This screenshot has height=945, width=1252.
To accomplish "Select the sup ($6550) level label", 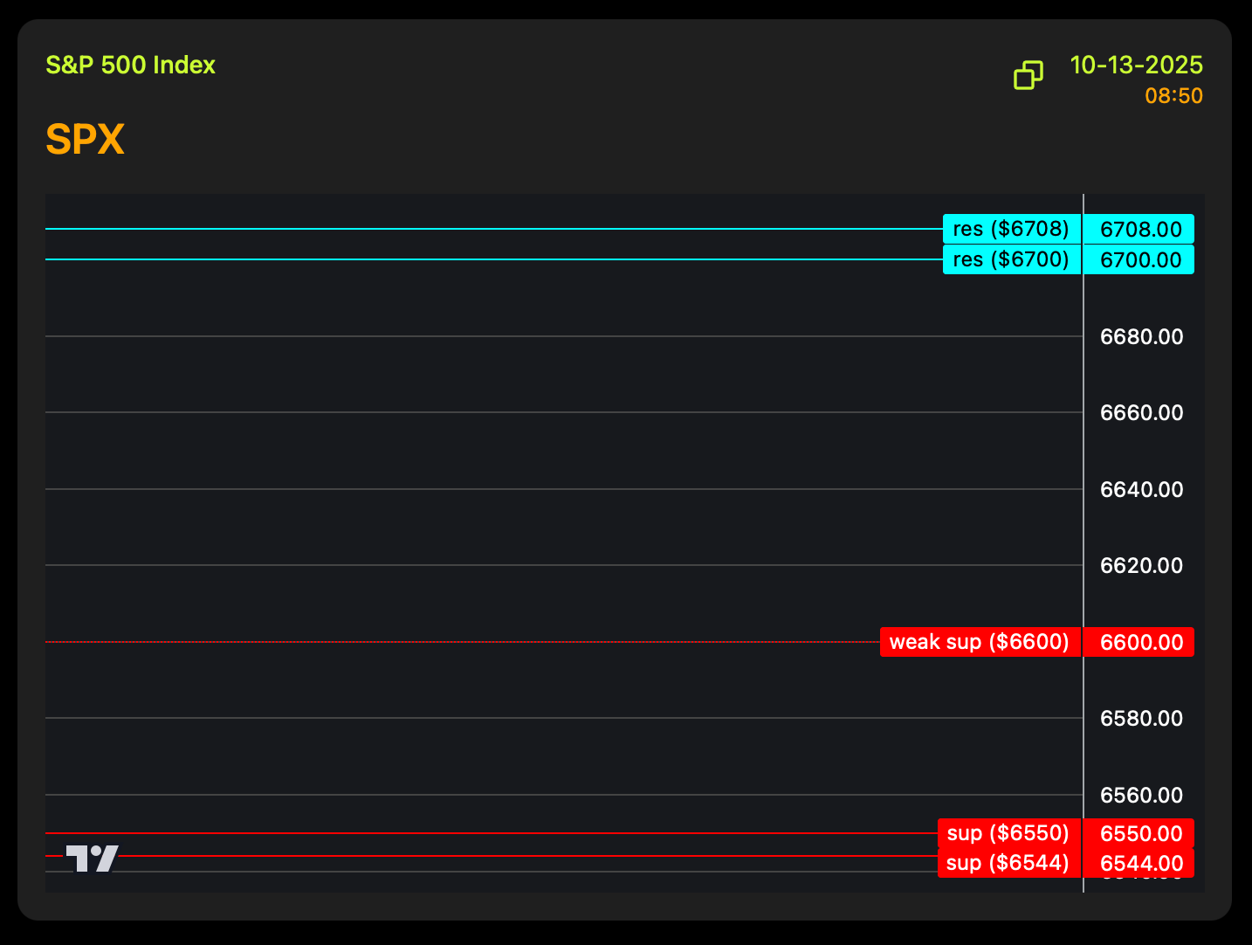I will tap(1008, 833).
